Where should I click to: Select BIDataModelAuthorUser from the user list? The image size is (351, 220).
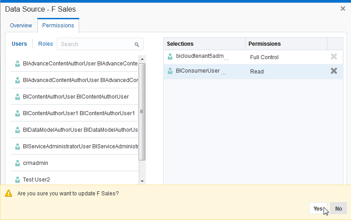coord(80,130)
